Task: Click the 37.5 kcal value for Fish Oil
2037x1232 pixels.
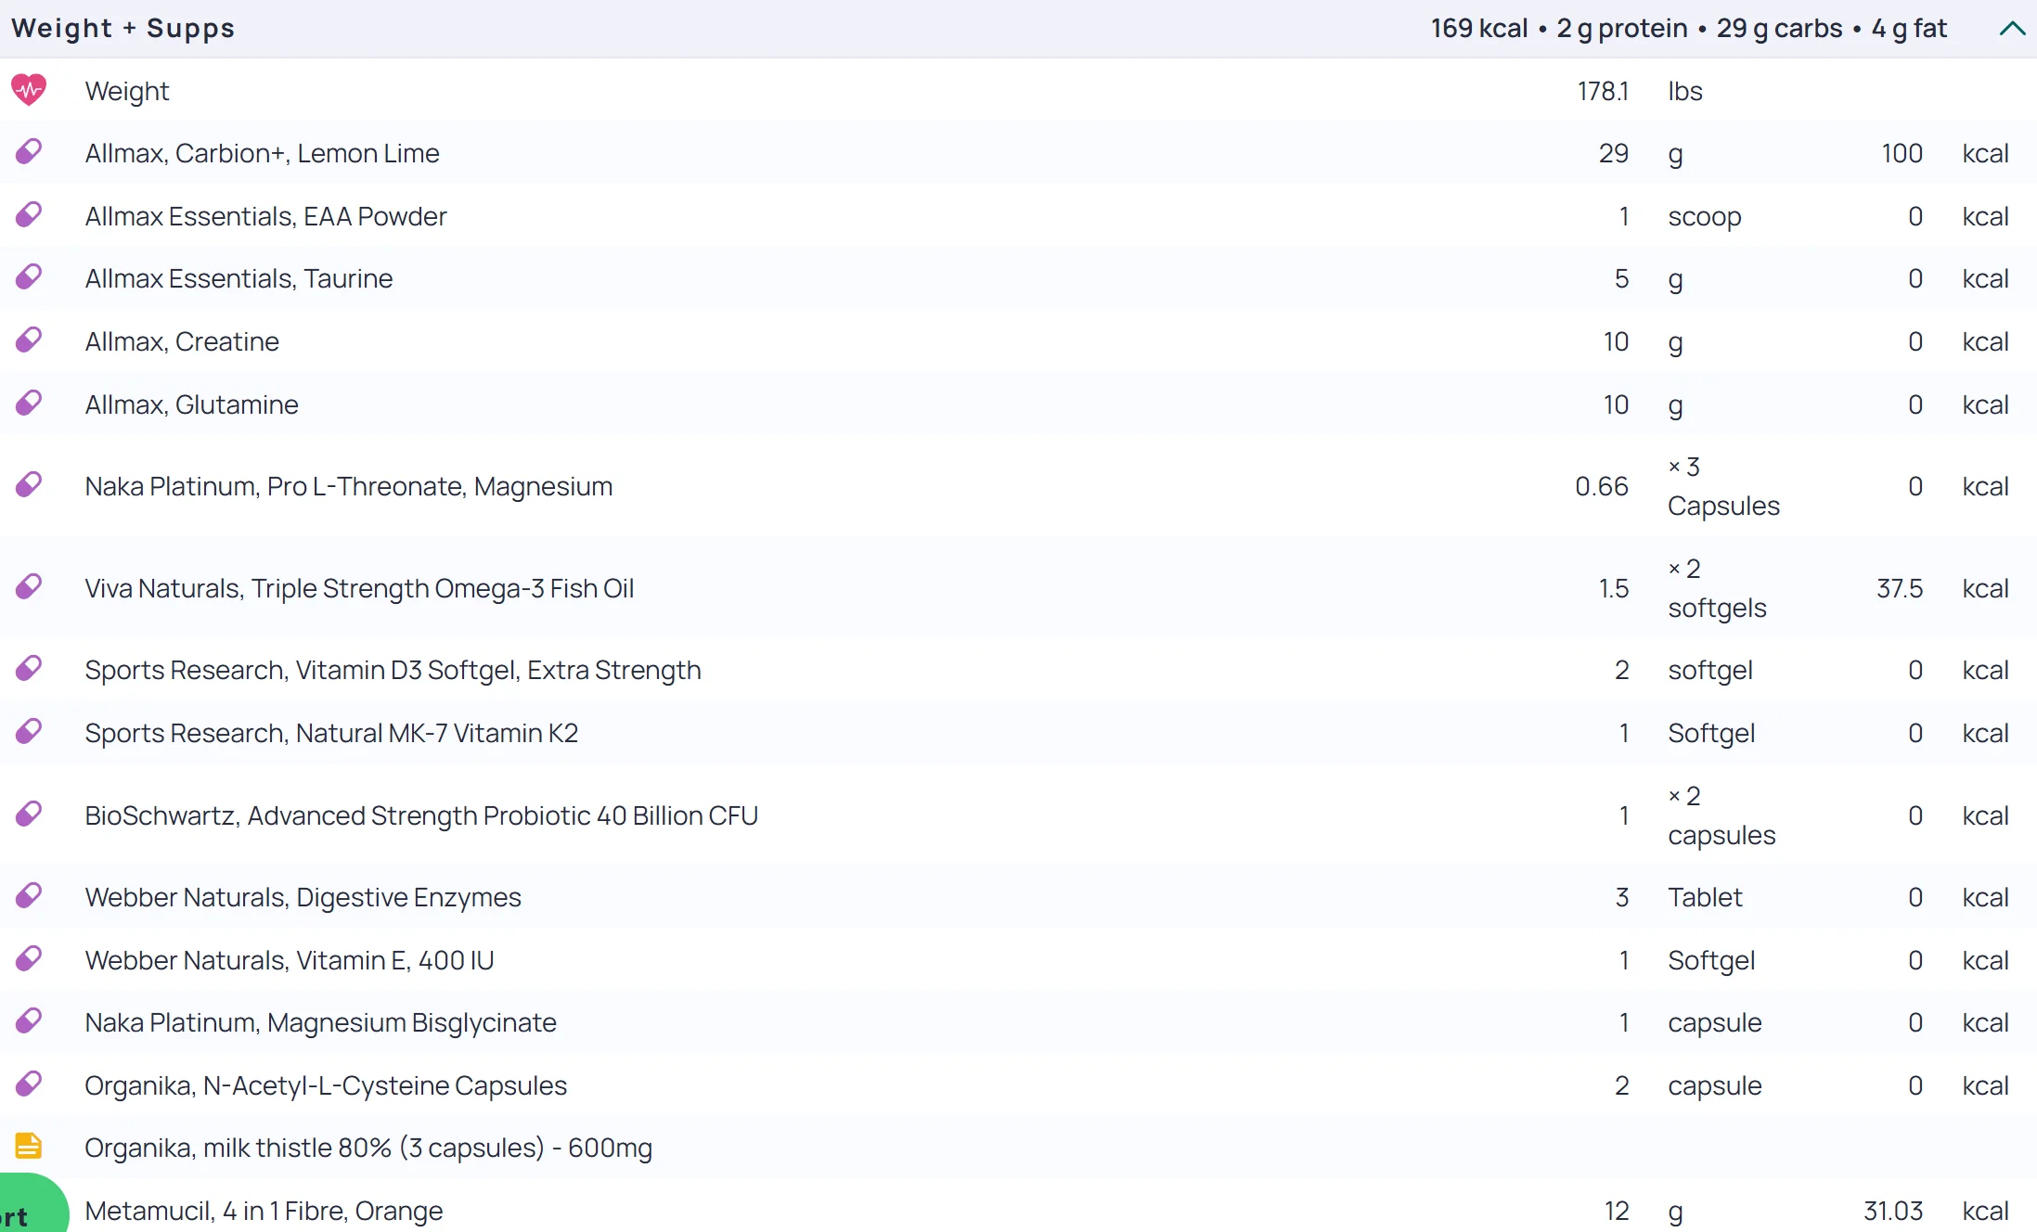Action: pos(1900,588)
